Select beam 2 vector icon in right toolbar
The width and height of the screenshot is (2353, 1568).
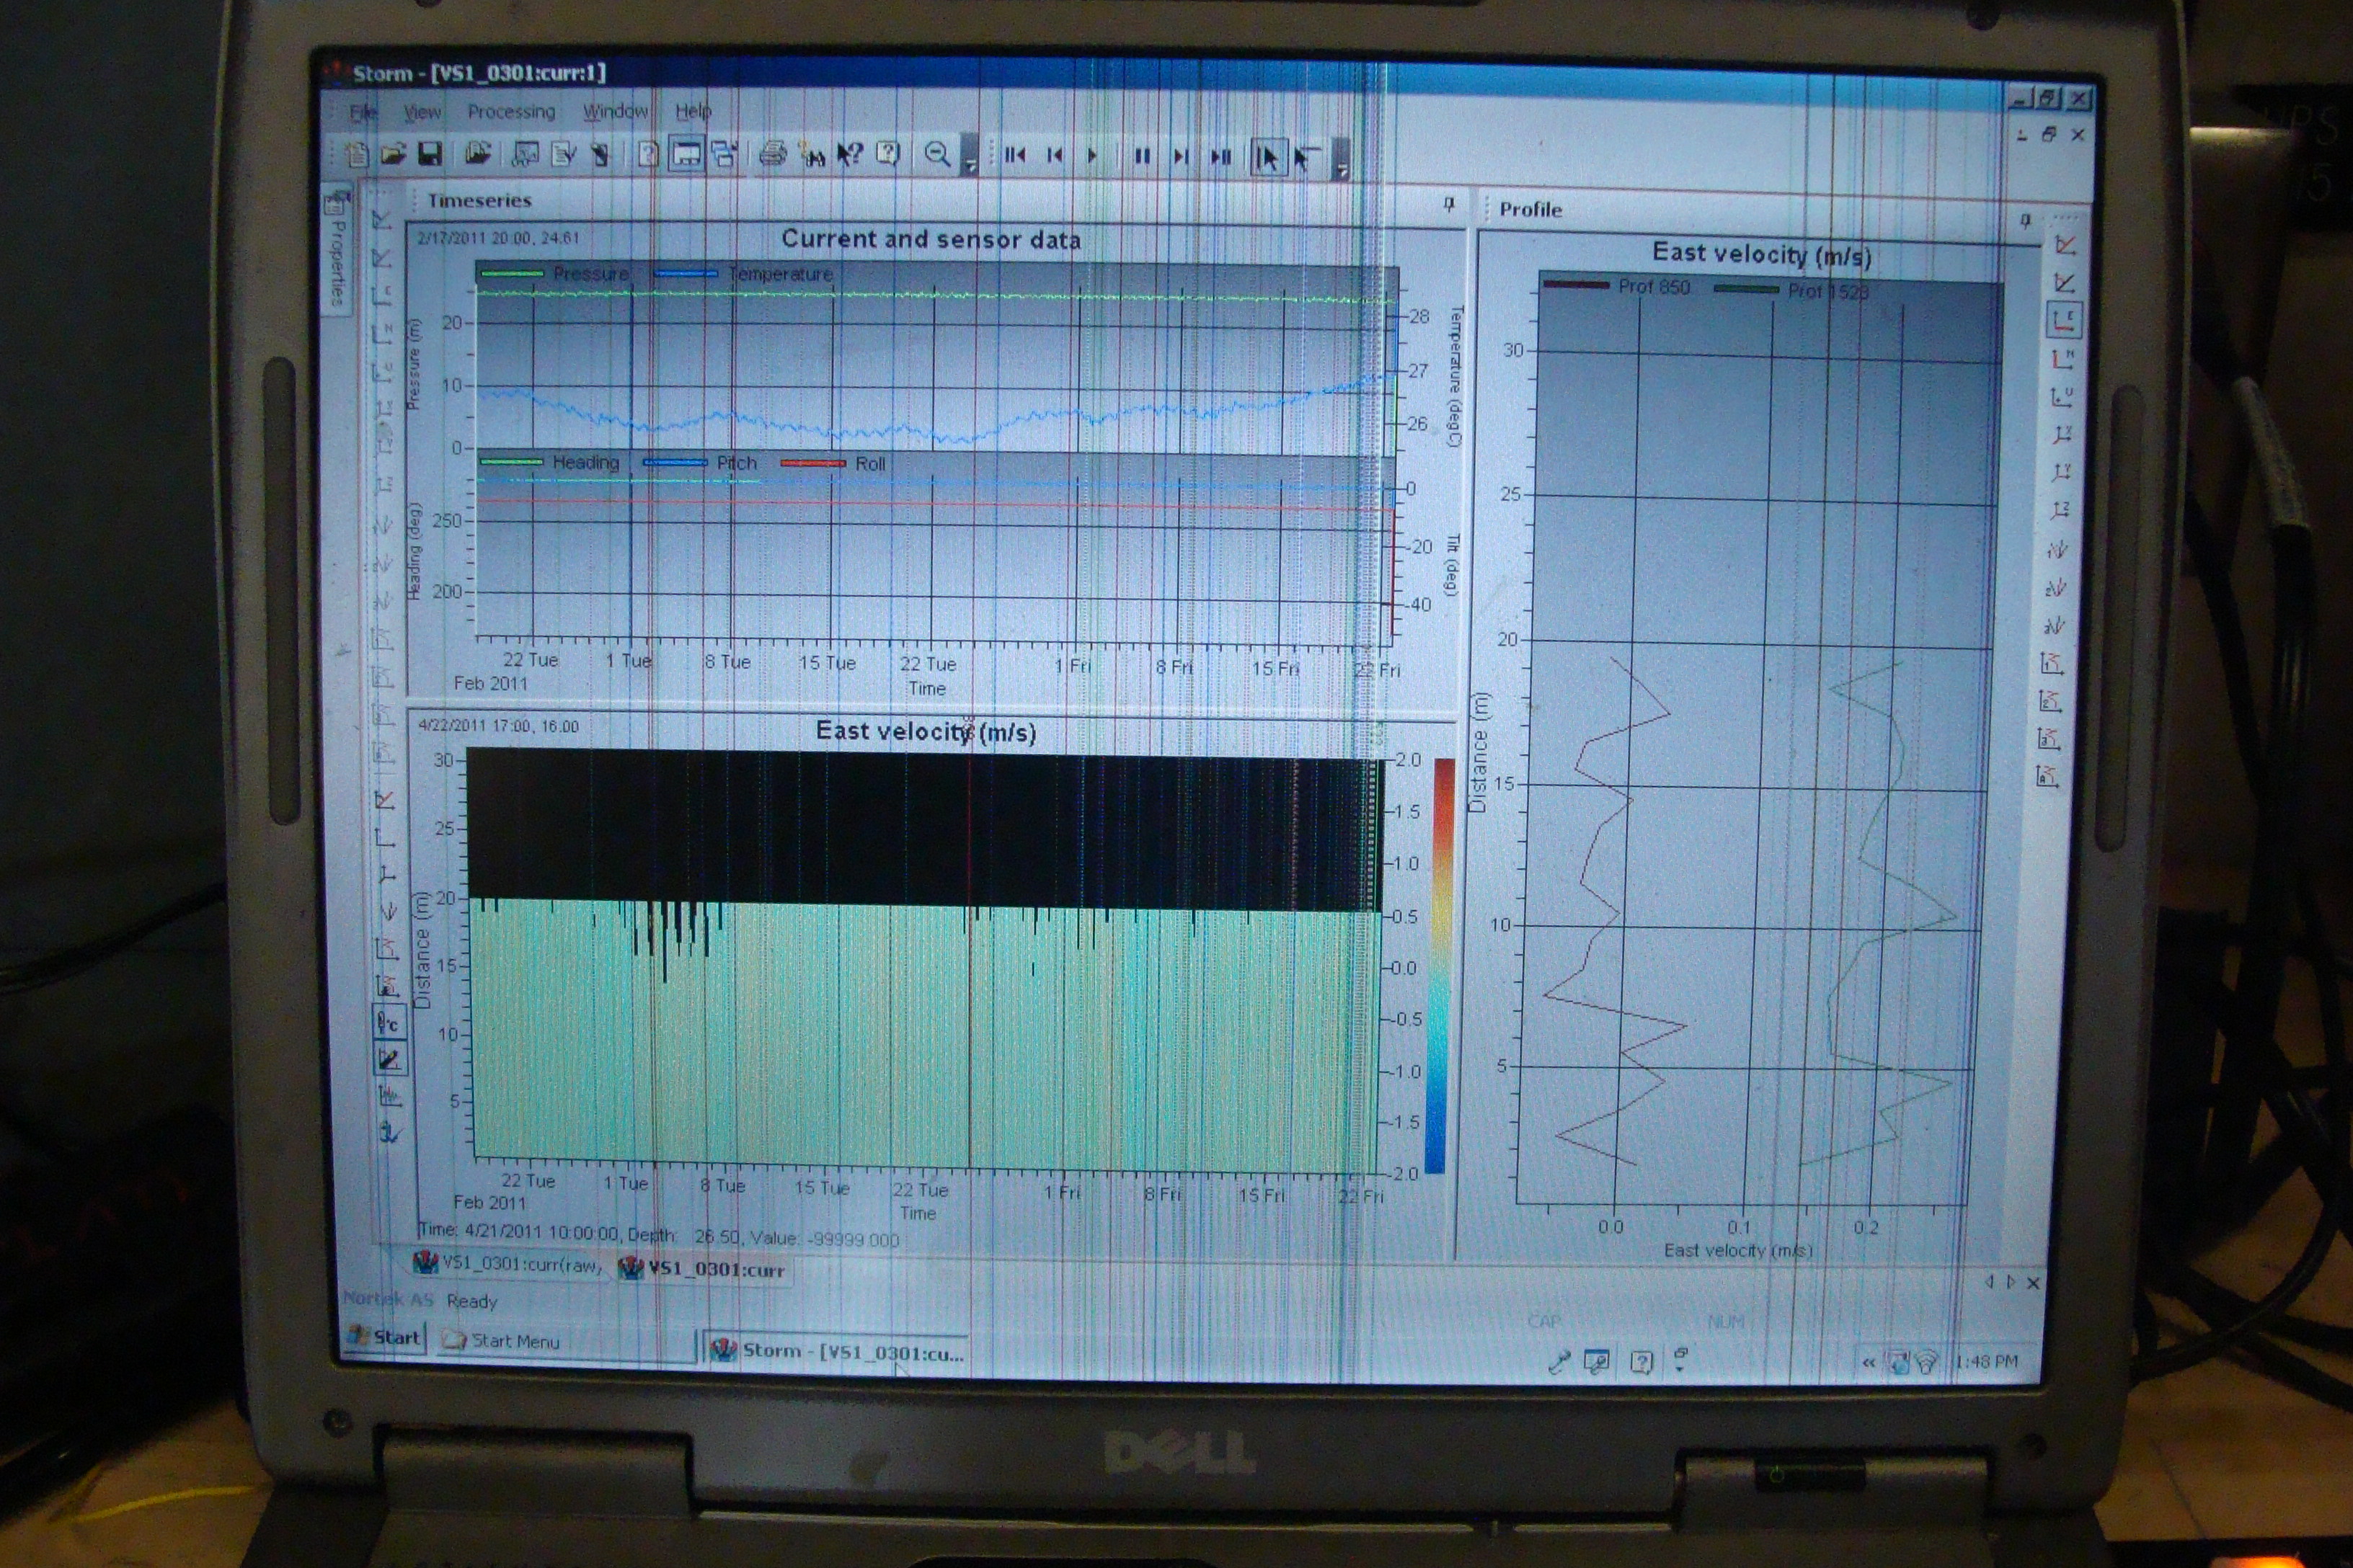(2055, 587)
